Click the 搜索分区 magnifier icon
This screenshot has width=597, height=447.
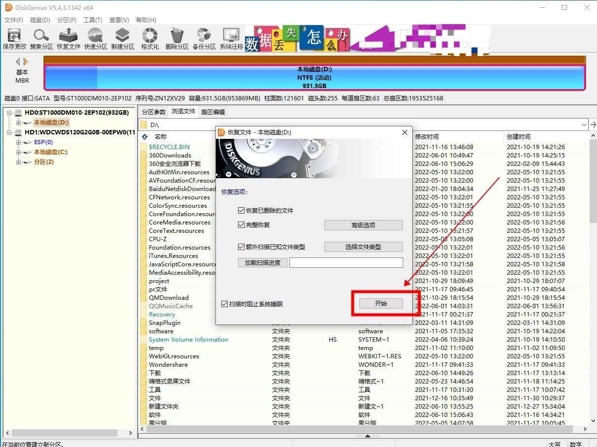tap(41, 36)
